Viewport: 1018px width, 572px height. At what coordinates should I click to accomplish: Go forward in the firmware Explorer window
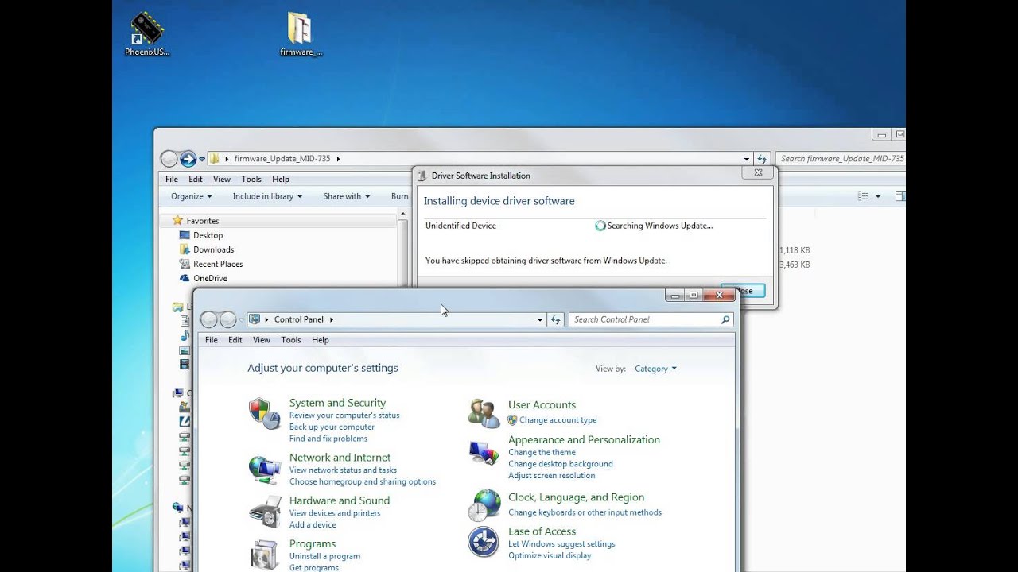[x=188, y=159]
